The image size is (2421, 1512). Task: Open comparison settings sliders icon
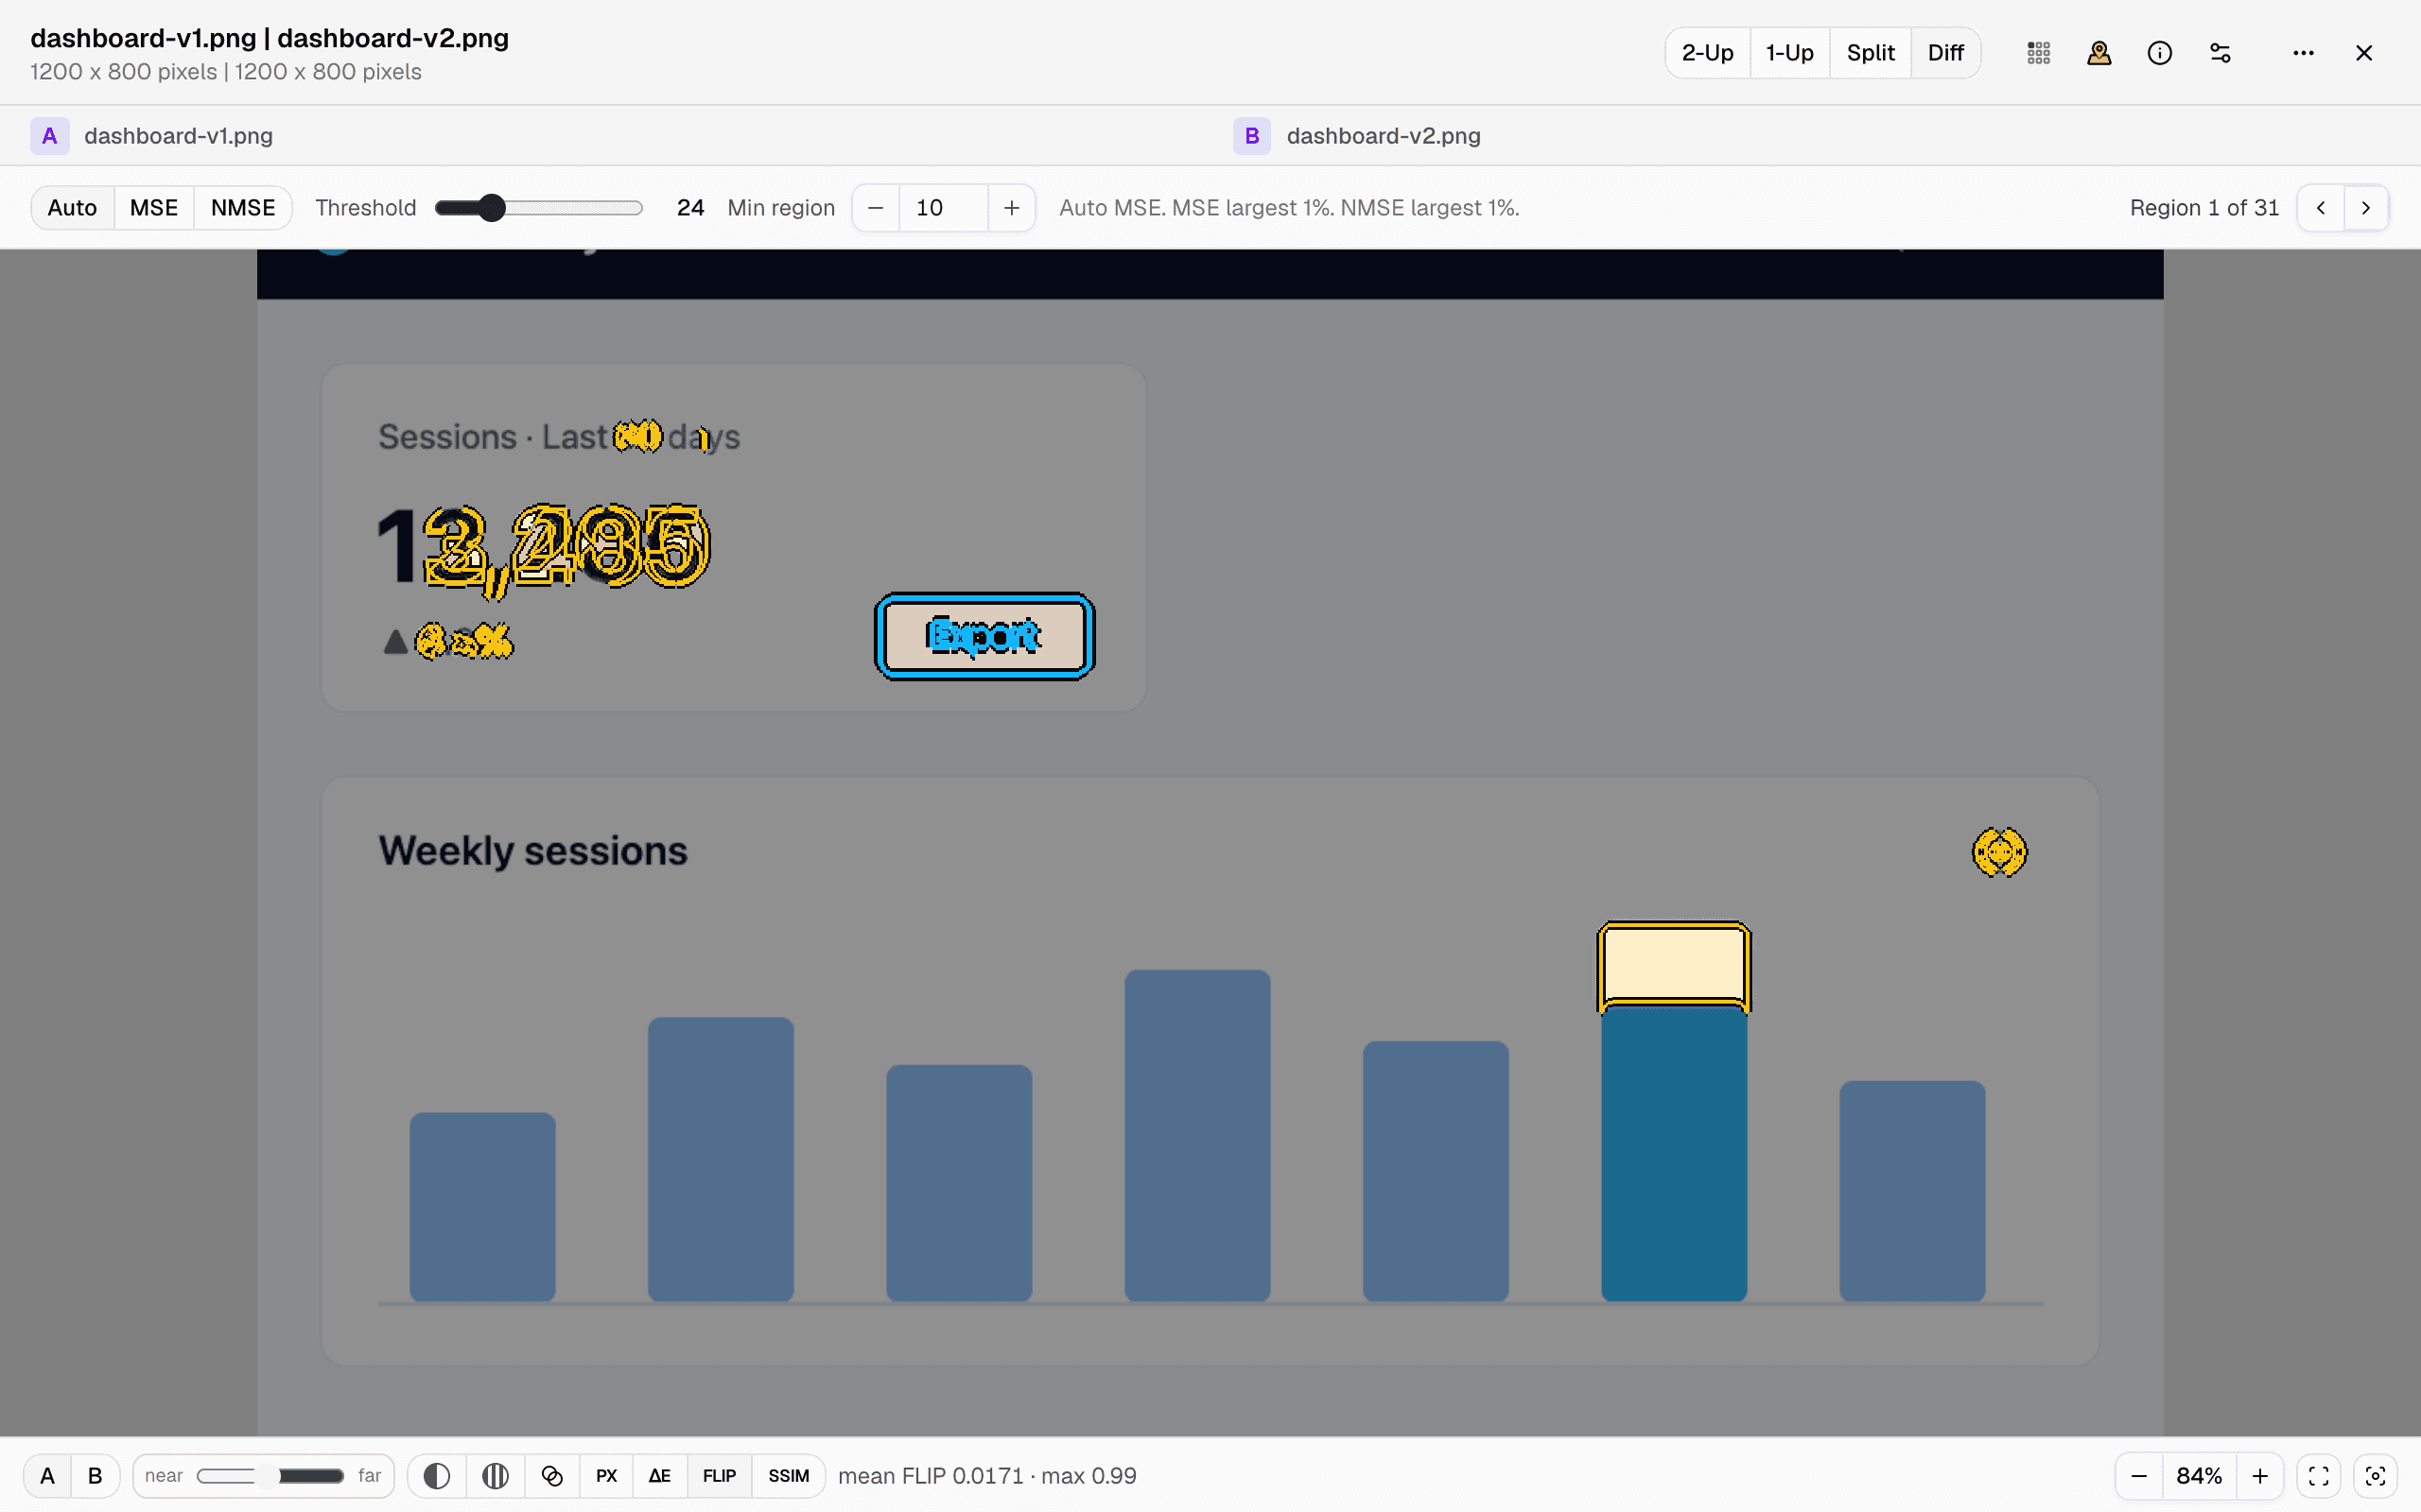[2220, 53]
